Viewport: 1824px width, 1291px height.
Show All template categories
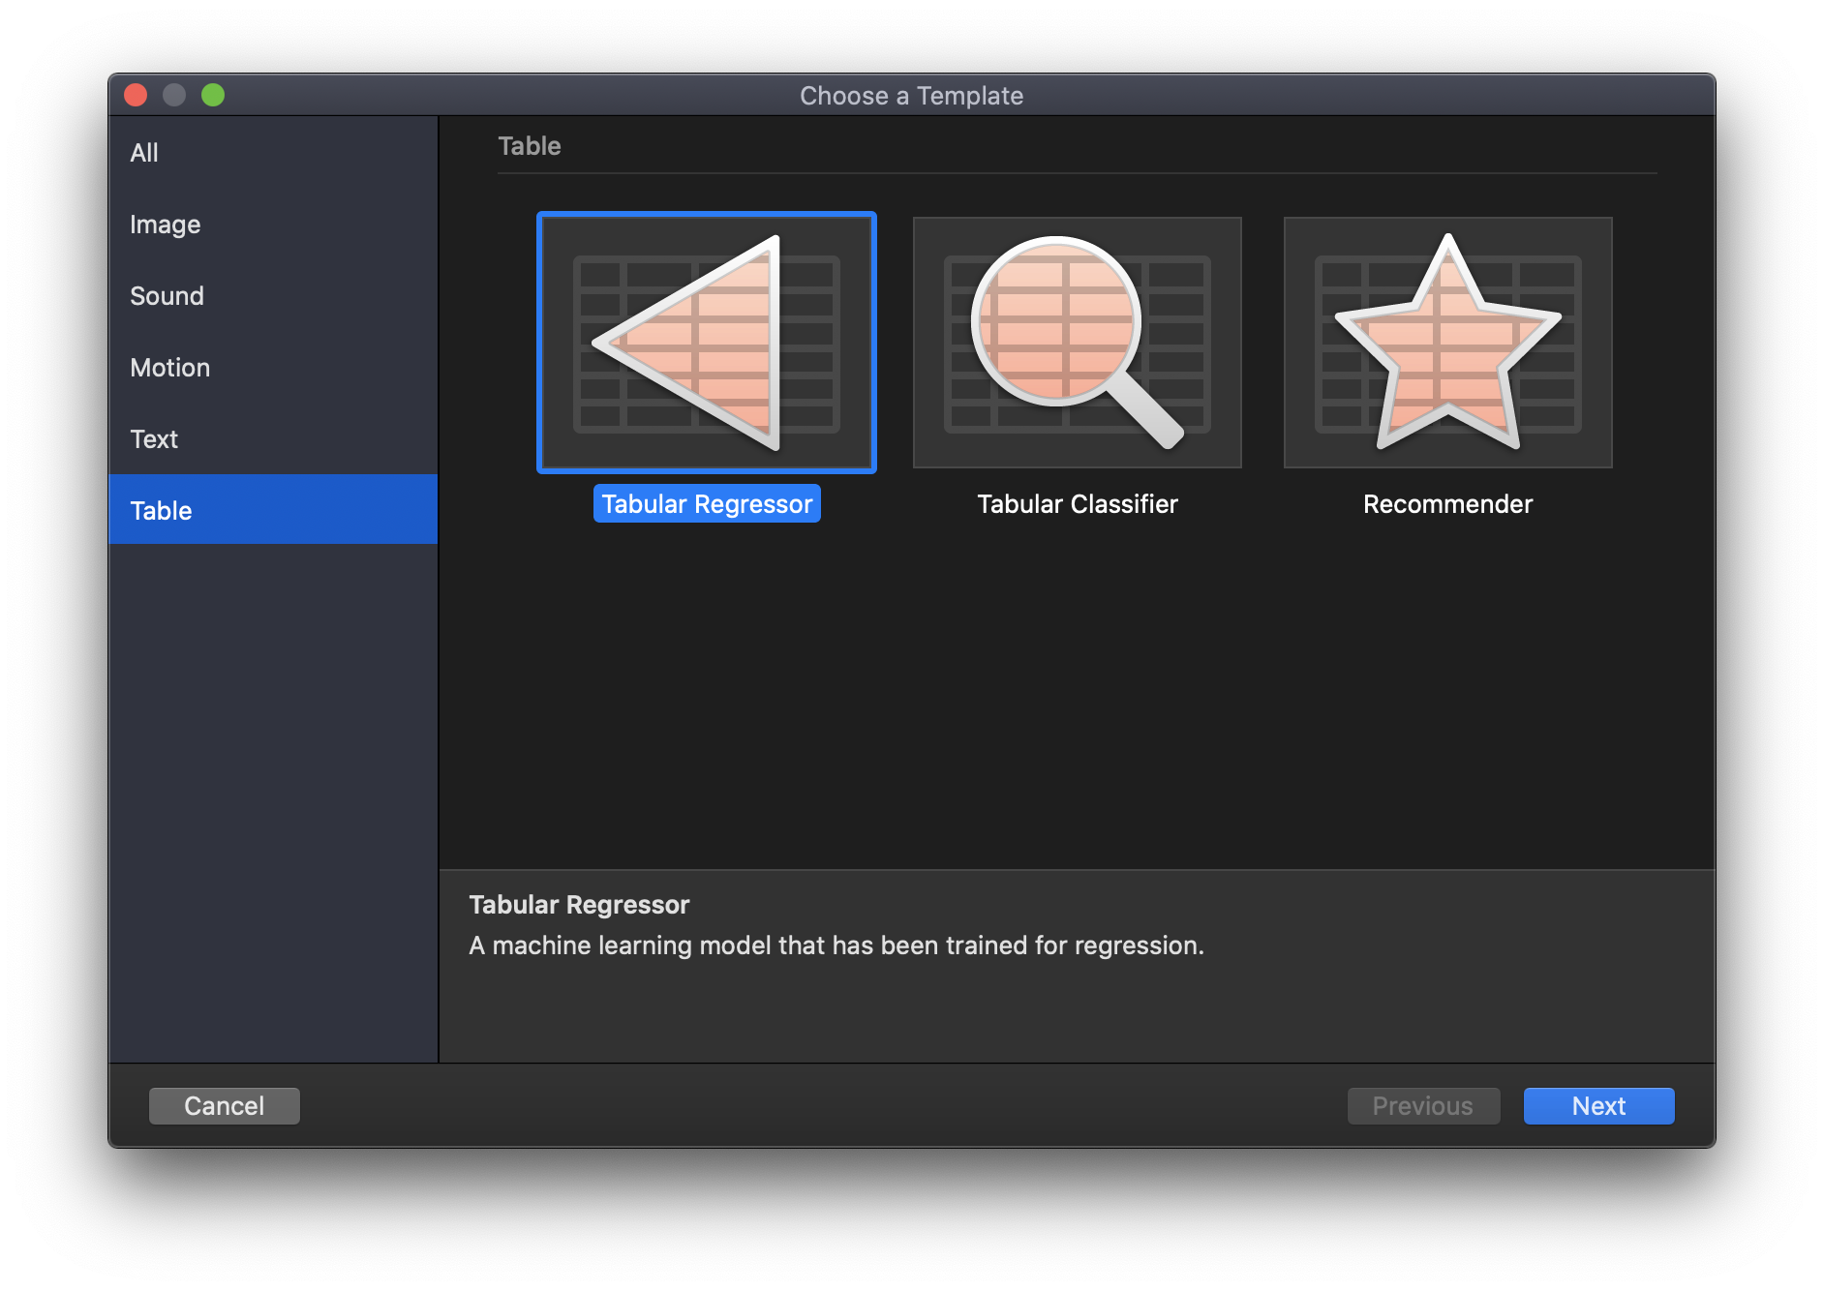(x=273, y=153)
